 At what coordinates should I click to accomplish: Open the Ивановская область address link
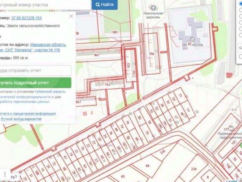(48, 45)
